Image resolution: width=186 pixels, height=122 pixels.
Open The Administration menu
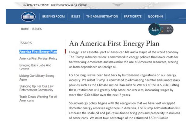[102, 16]
